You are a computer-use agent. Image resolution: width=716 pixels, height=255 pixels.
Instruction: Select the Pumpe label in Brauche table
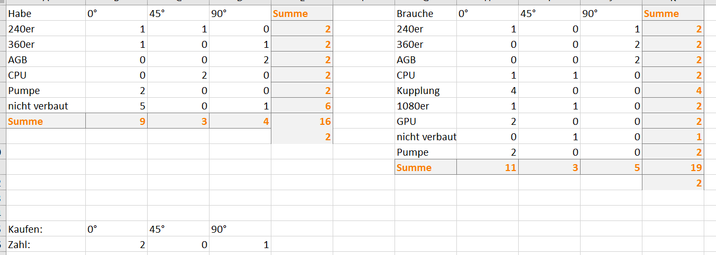425,152
